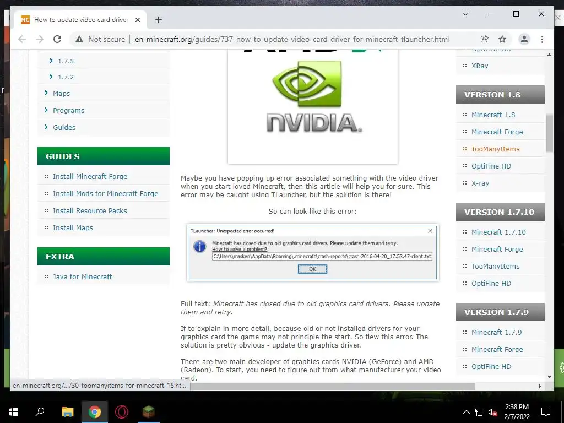Open the Maps sidebar menu item

coord(62,94)
